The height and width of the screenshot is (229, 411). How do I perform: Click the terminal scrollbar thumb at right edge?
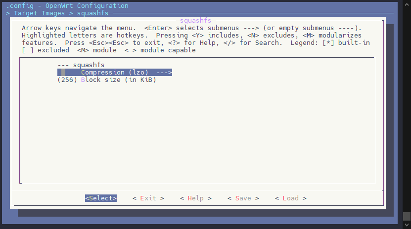click(x=407, y=216)
